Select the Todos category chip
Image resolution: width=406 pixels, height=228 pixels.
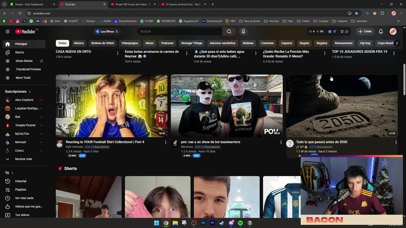(62, 43)
